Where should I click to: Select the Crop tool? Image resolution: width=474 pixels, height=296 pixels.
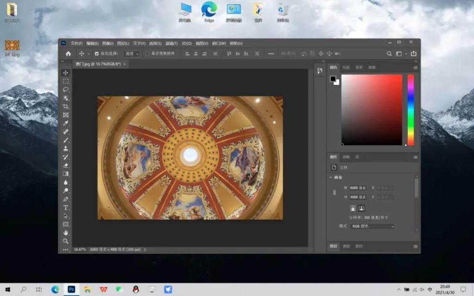pyautogui.click(x=66, y=106)
